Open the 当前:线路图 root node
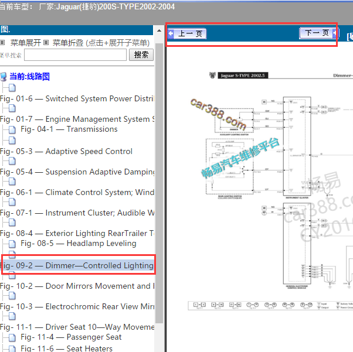 [29, 77]
